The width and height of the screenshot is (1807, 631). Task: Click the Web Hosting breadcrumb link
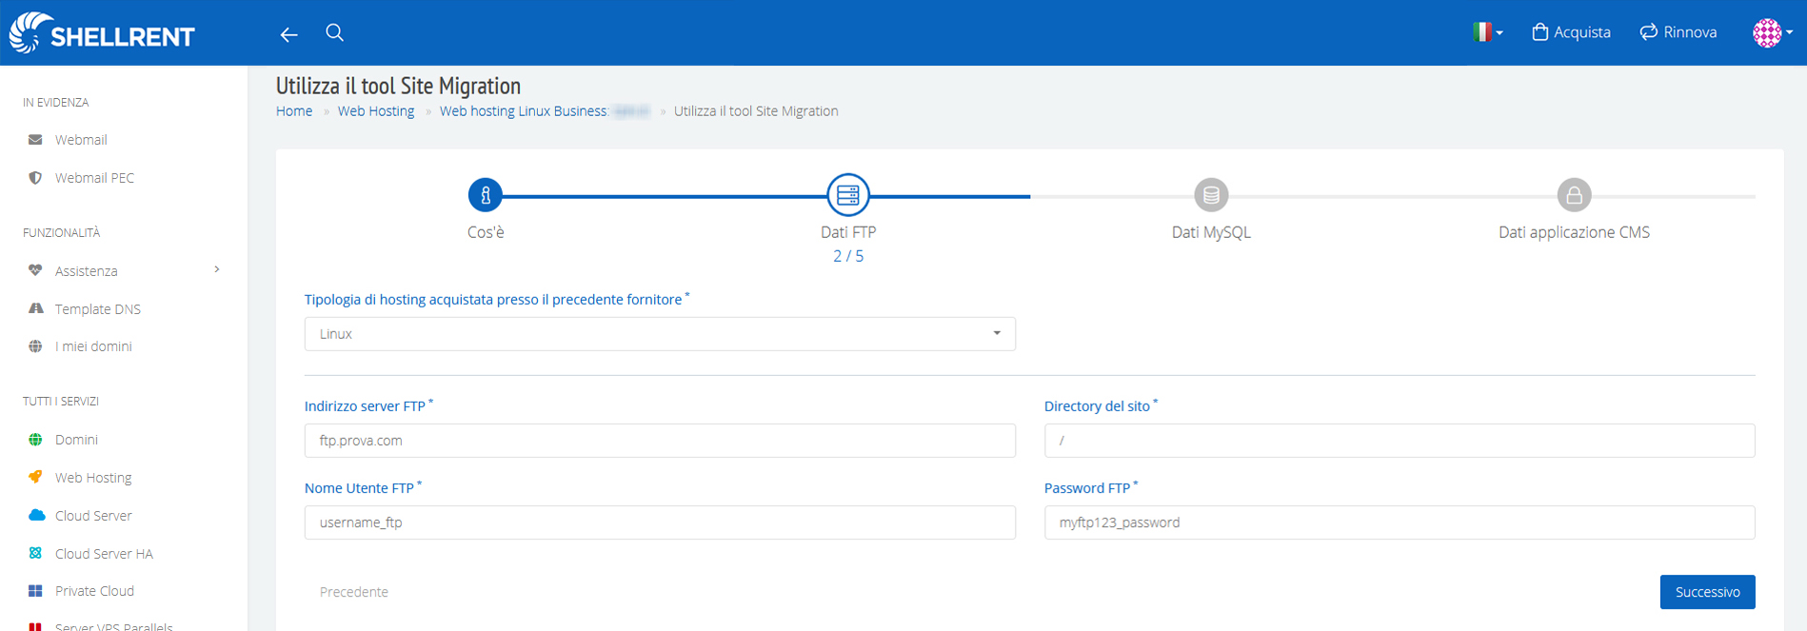click(376, 111)
